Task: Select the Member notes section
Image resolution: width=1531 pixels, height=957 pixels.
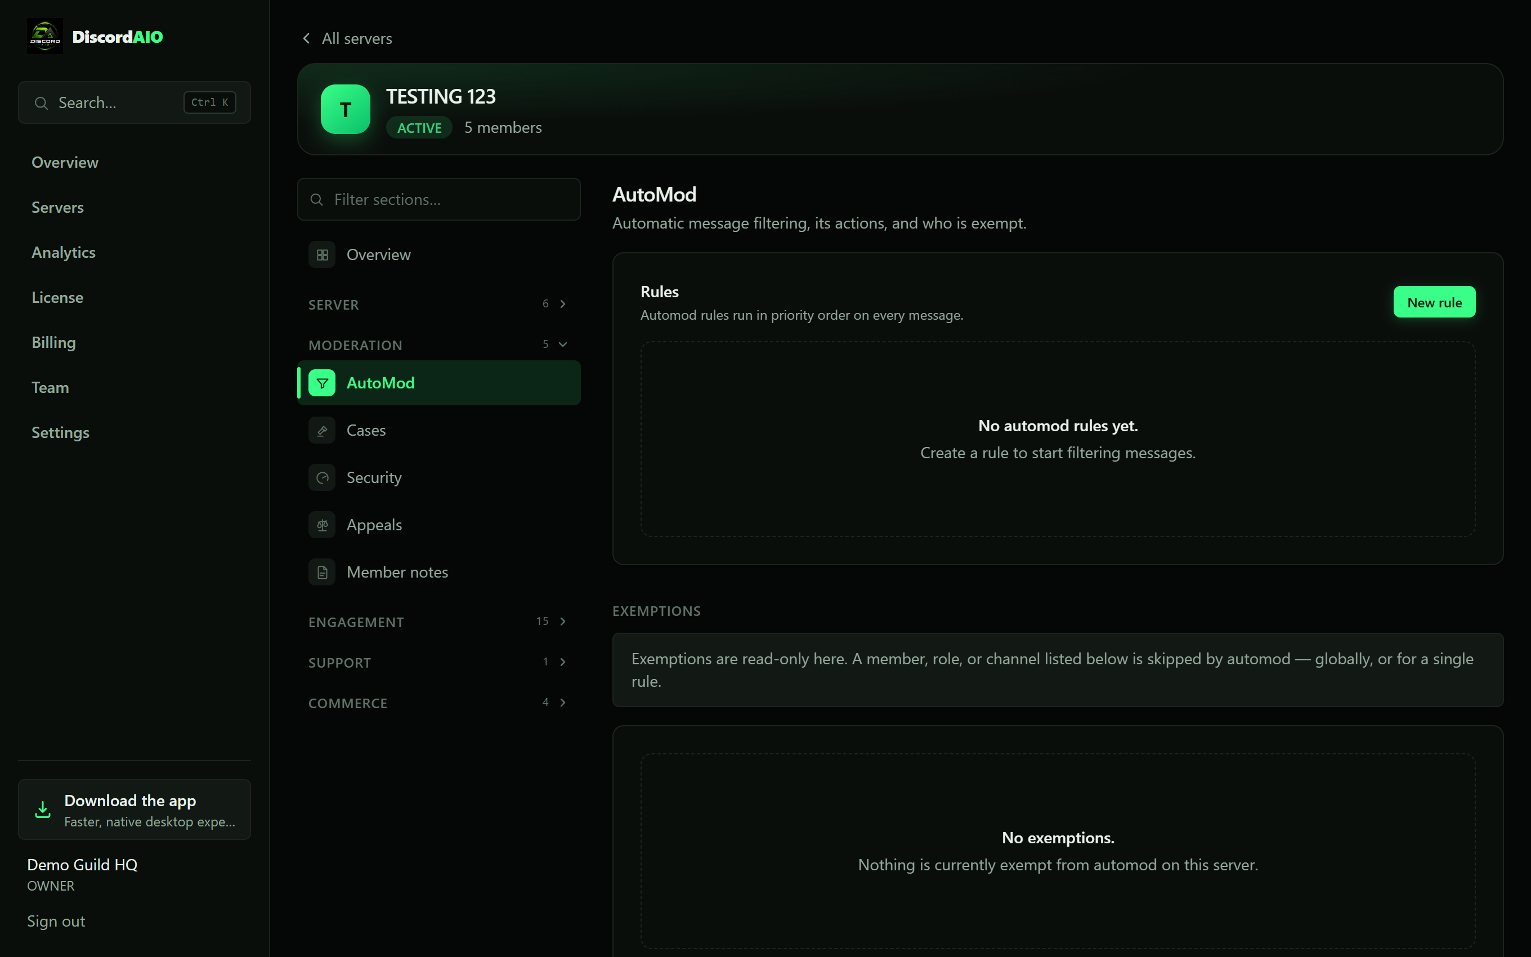Action: tap(438, 573)
